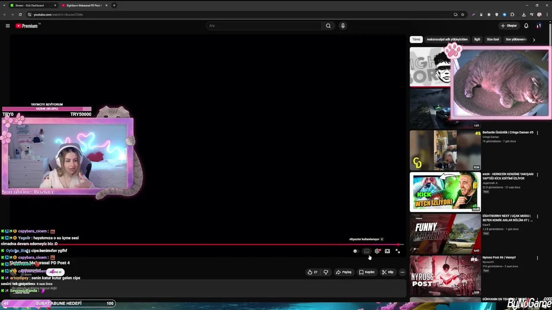
Task: Click the blue round extension icon
Action: (505, 15)
